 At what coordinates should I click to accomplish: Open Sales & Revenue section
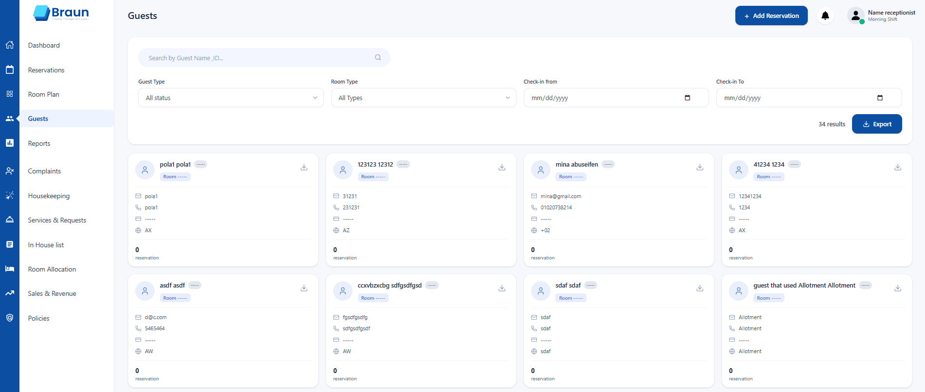(52, 293)
